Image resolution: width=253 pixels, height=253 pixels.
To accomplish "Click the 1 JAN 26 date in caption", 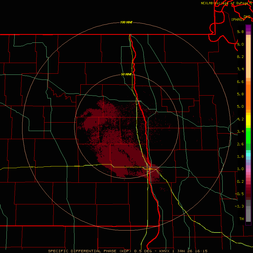I will 182,251.
